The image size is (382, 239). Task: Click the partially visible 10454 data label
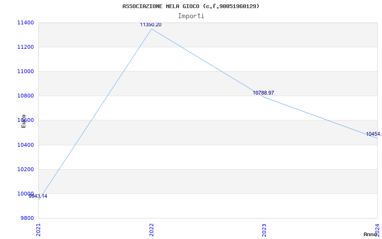coord(374,134)
